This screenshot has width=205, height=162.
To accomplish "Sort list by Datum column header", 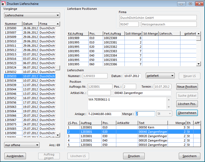I will tap(30, 24).
